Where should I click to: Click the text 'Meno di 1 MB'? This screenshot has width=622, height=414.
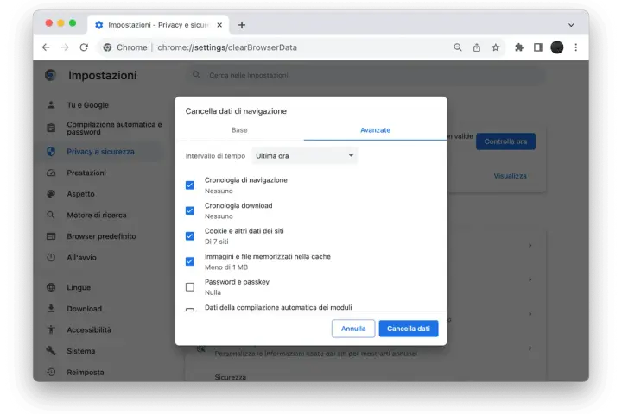(226, 267)
